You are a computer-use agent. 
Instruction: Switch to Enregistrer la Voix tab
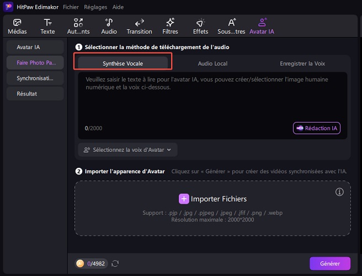click(302, 63)
